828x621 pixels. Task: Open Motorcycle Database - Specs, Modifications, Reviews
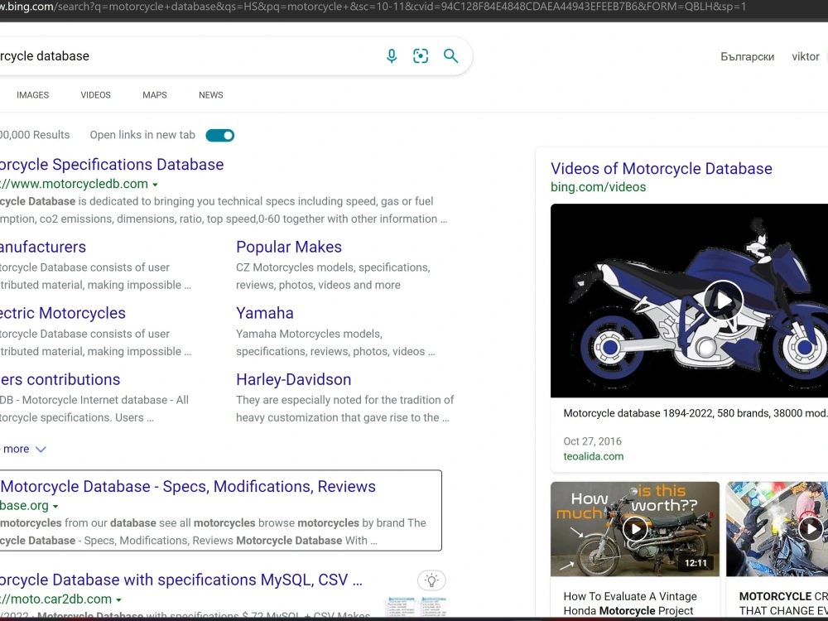pos(188,486)
